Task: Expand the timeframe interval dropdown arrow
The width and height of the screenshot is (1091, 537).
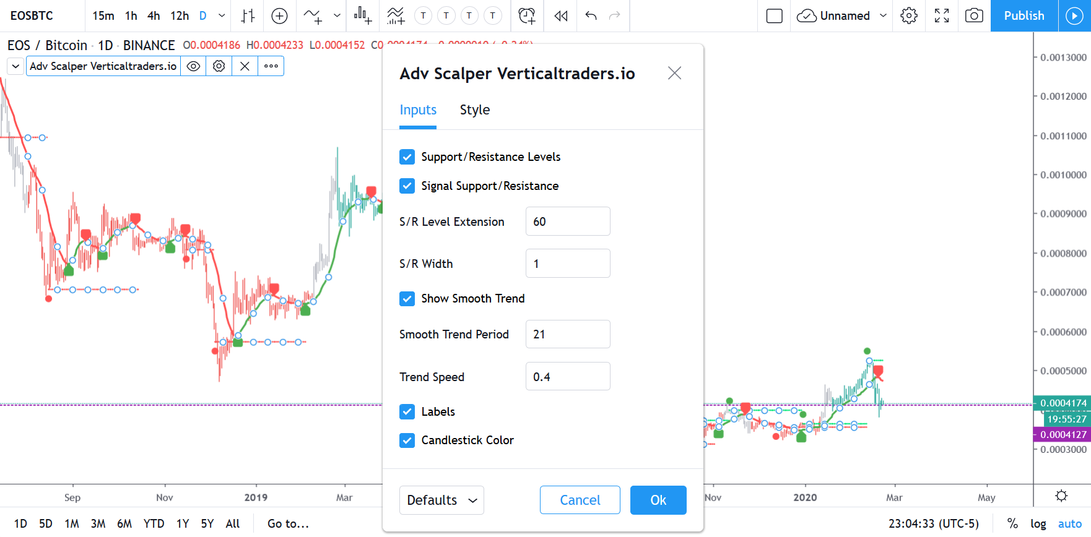Action: (222, 16)
